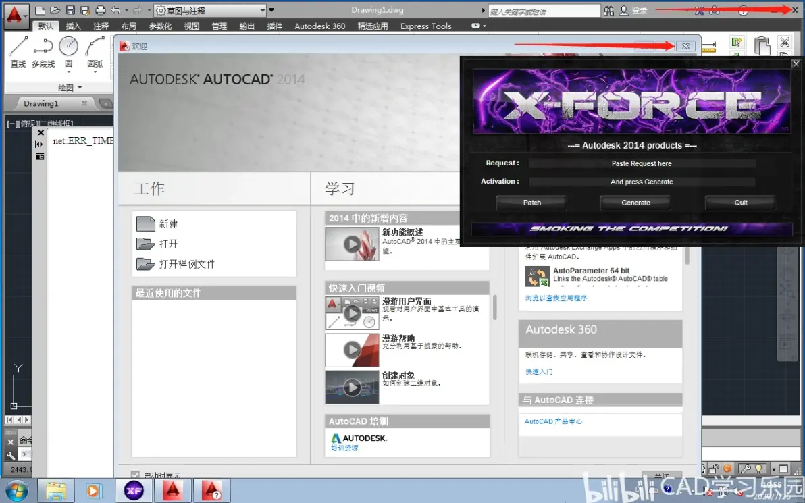This screenshot has height=503, width=805.
Task: Open the Undo history dropdown arrow
Action: point(126,10)
